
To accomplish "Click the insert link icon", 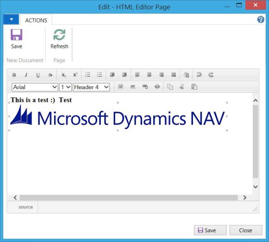I will click(x=145, y=87).
